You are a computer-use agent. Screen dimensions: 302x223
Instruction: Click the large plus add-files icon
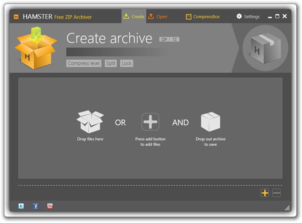(x=150, y=122)
